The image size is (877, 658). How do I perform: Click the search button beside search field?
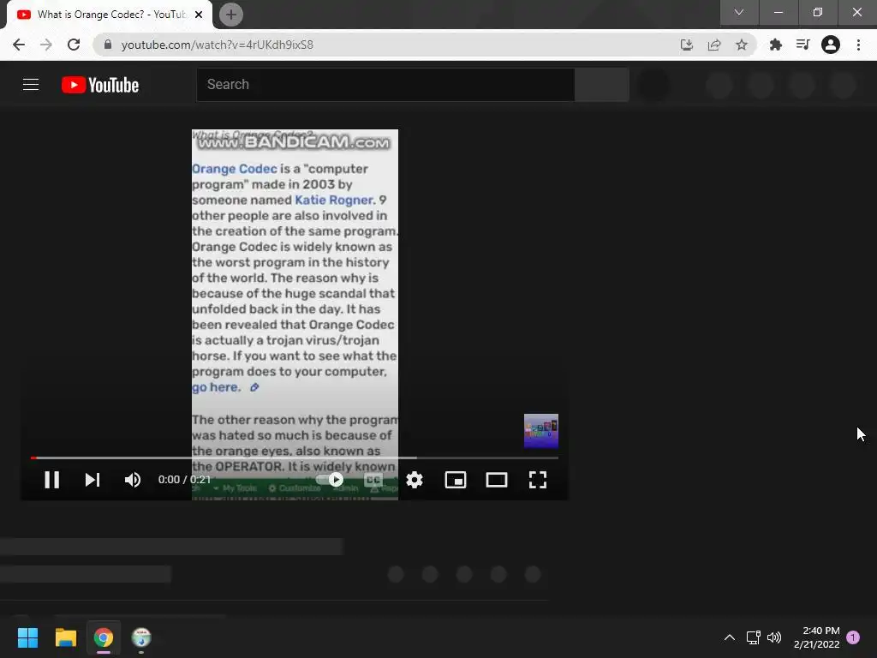pyautogui.click(x=602, y=85)
